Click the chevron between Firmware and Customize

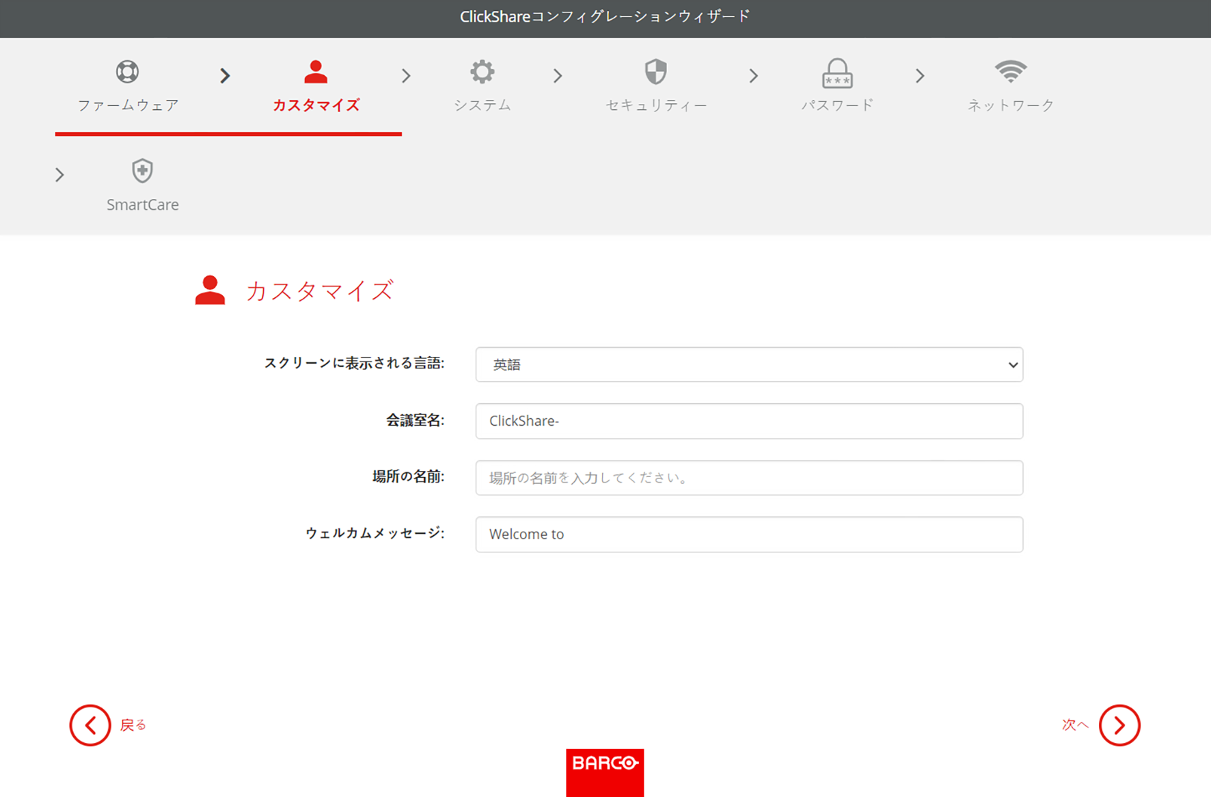pyautogui.click(x=225, y=76)
